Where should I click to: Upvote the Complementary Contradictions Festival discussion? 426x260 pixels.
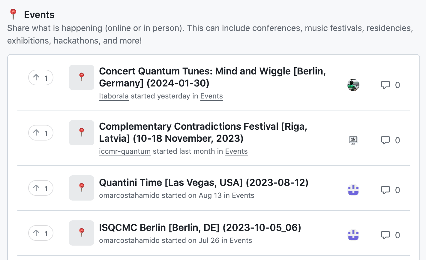(x=41, y=133)
